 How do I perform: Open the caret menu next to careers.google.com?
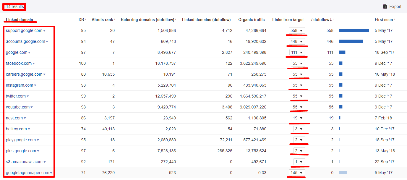[x=44, y=74]
